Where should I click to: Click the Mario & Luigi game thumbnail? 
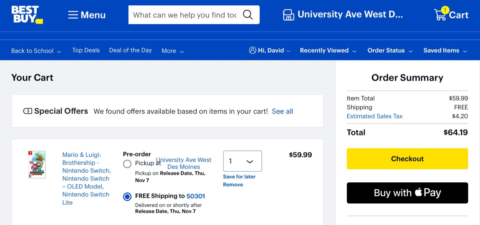(x=37, y=164)
